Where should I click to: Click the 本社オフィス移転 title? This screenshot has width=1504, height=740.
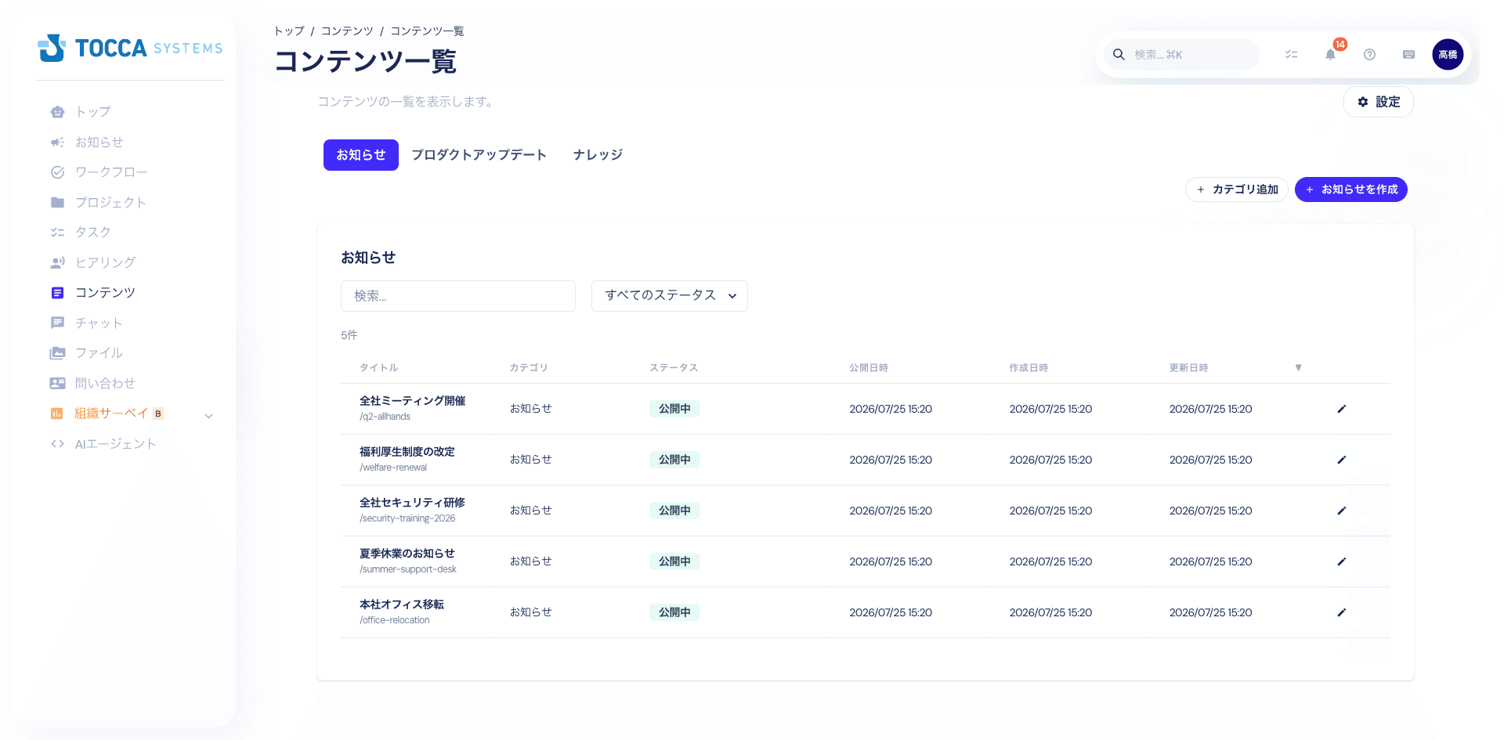point(402,605)
